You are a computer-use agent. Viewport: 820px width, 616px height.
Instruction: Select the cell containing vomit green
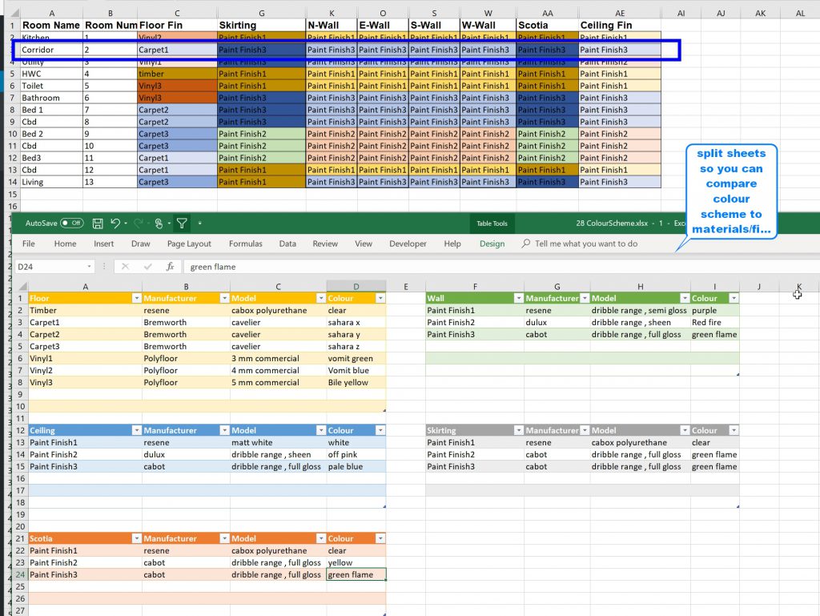pos(356,358)
